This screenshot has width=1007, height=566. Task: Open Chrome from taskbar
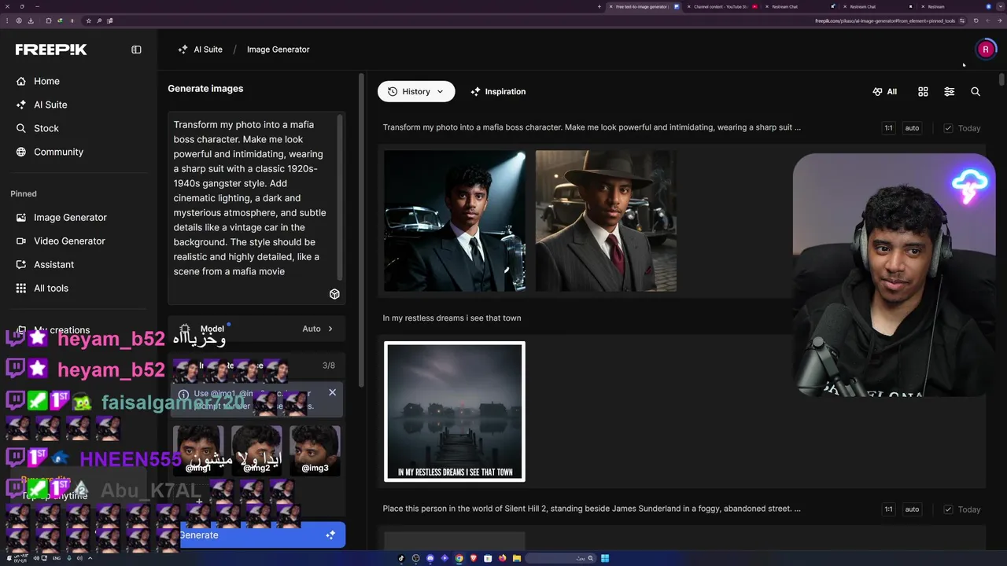(459, 558)
